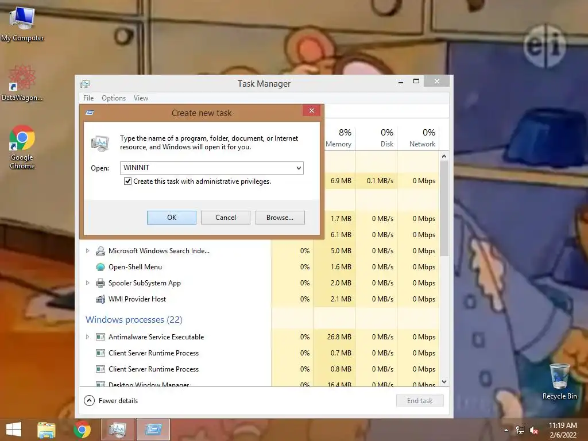Sort by Memory column header
588x441 pixels.
tap(339, 137)
